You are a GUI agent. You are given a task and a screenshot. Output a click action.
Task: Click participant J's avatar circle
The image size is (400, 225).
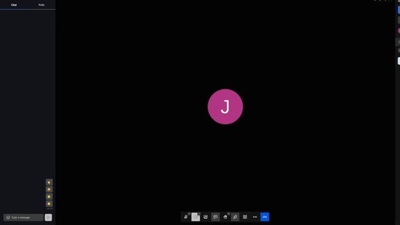(x=225, y=107)
